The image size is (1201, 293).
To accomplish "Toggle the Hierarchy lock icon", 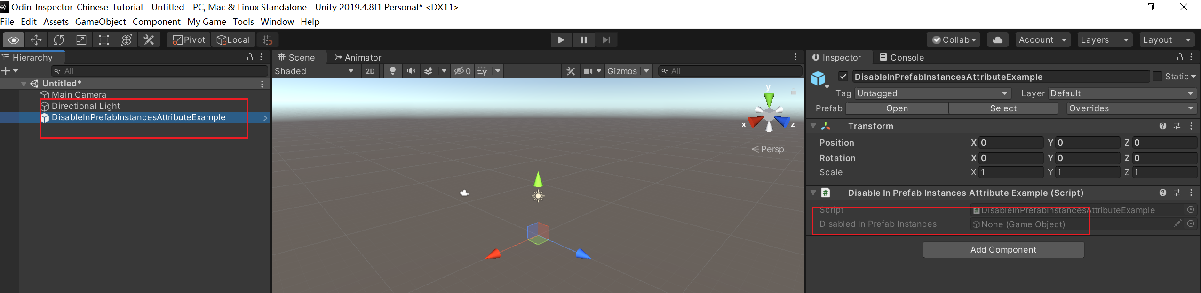I will coord(250,57).
